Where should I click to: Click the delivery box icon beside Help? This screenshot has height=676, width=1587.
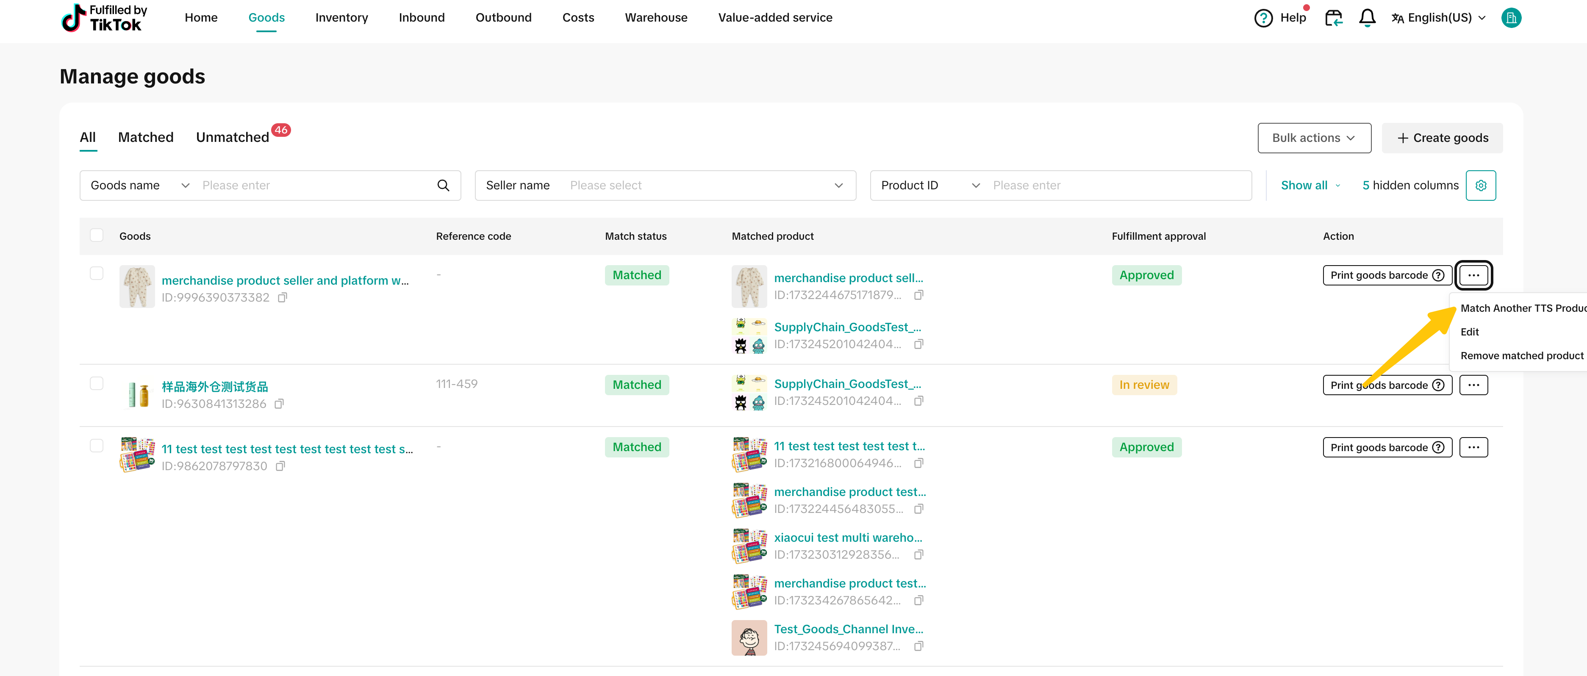1333,18
